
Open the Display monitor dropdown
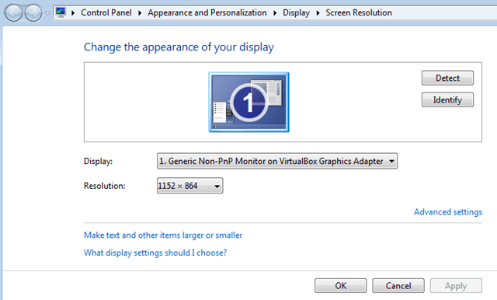277,161
